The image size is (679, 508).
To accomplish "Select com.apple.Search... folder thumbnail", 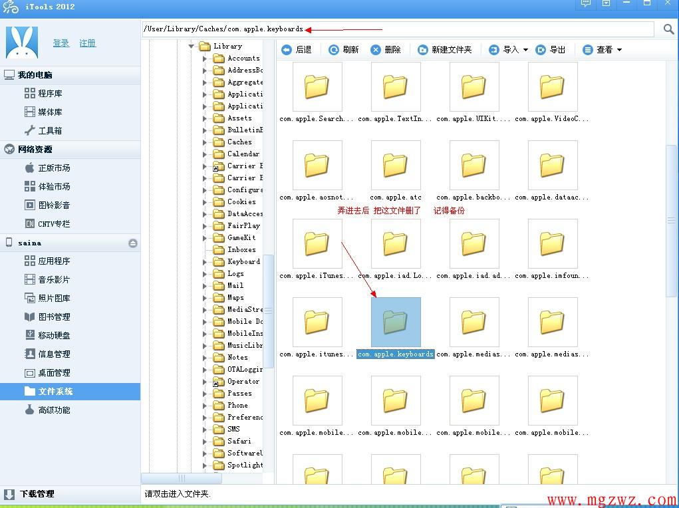I will coord(317,87).
